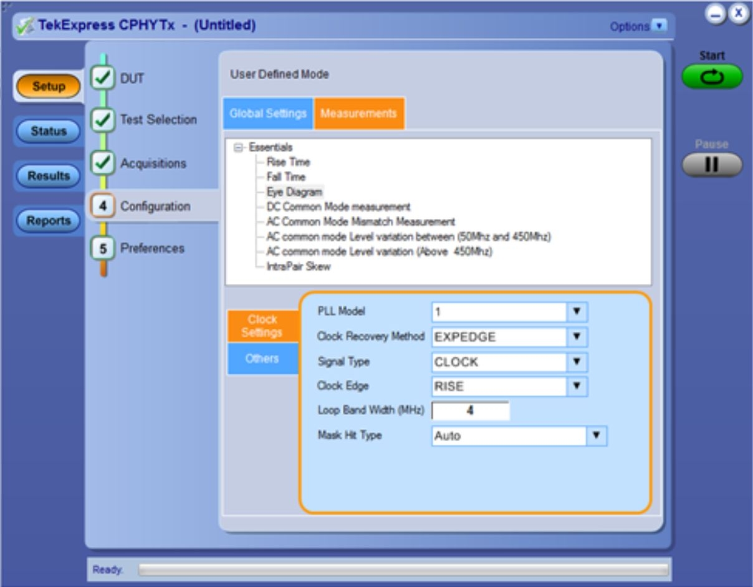Click the Loop Band Width input field

coord(470,410)
